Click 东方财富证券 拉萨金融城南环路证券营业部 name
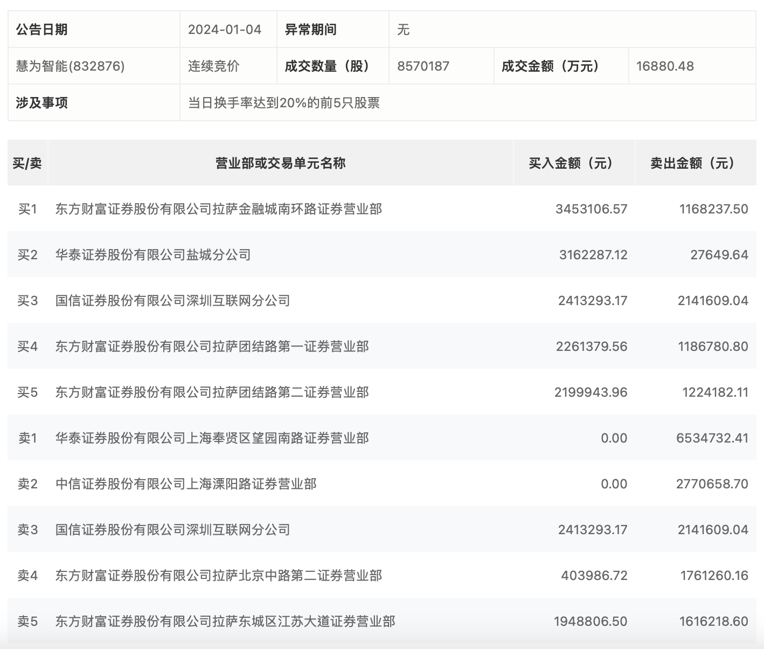The image size is (764, 649). (x=219, y=209)
